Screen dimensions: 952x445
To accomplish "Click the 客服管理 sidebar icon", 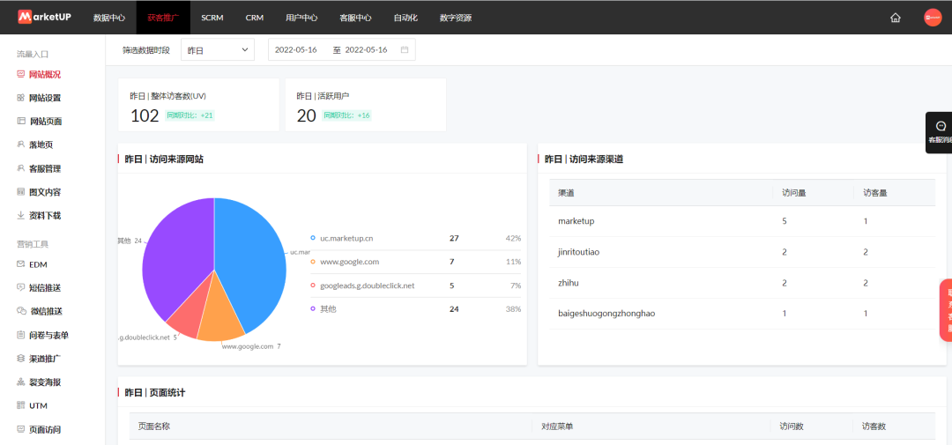I will (x=20, y=168).
